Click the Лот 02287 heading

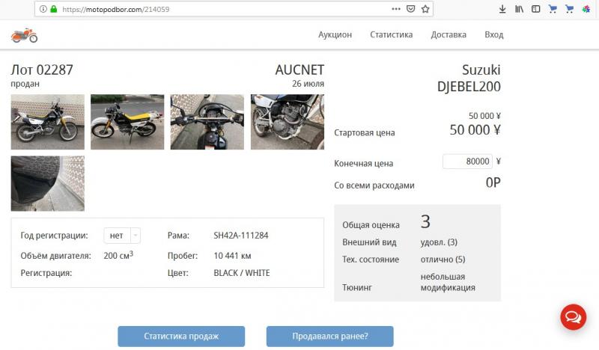42,70
